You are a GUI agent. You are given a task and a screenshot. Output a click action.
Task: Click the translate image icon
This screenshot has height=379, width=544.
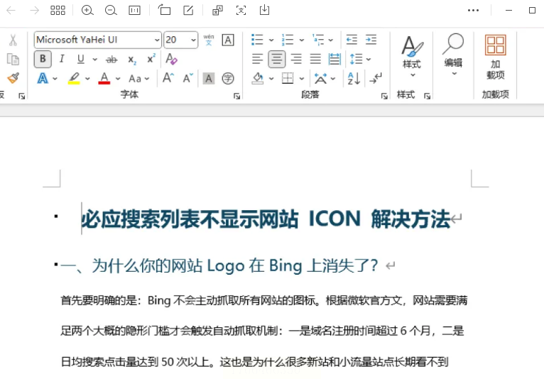click(217, 11)
